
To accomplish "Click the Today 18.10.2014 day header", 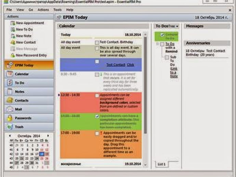I will (x=101, y=35).
